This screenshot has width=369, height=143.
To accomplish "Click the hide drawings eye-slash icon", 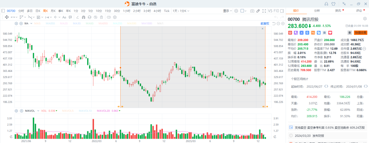I will click(x=96, y=17).
